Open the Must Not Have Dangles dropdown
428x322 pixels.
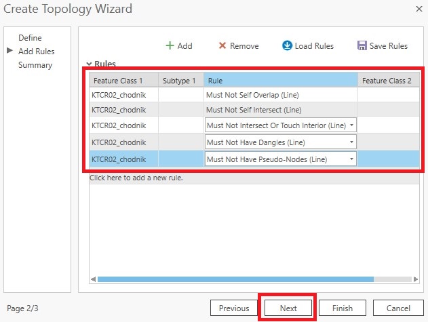(351, 142)
